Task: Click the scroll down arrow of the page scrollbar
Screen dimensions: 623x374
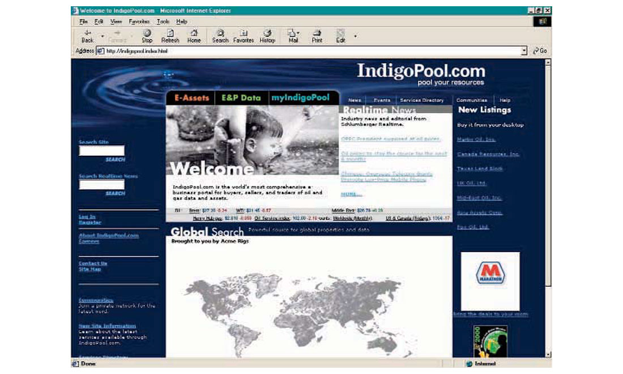Action: point(548,354)
